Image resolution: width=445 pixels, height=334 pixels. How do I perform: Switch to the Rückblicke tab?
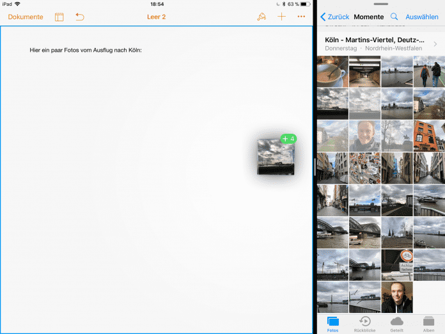click(364, 323)
